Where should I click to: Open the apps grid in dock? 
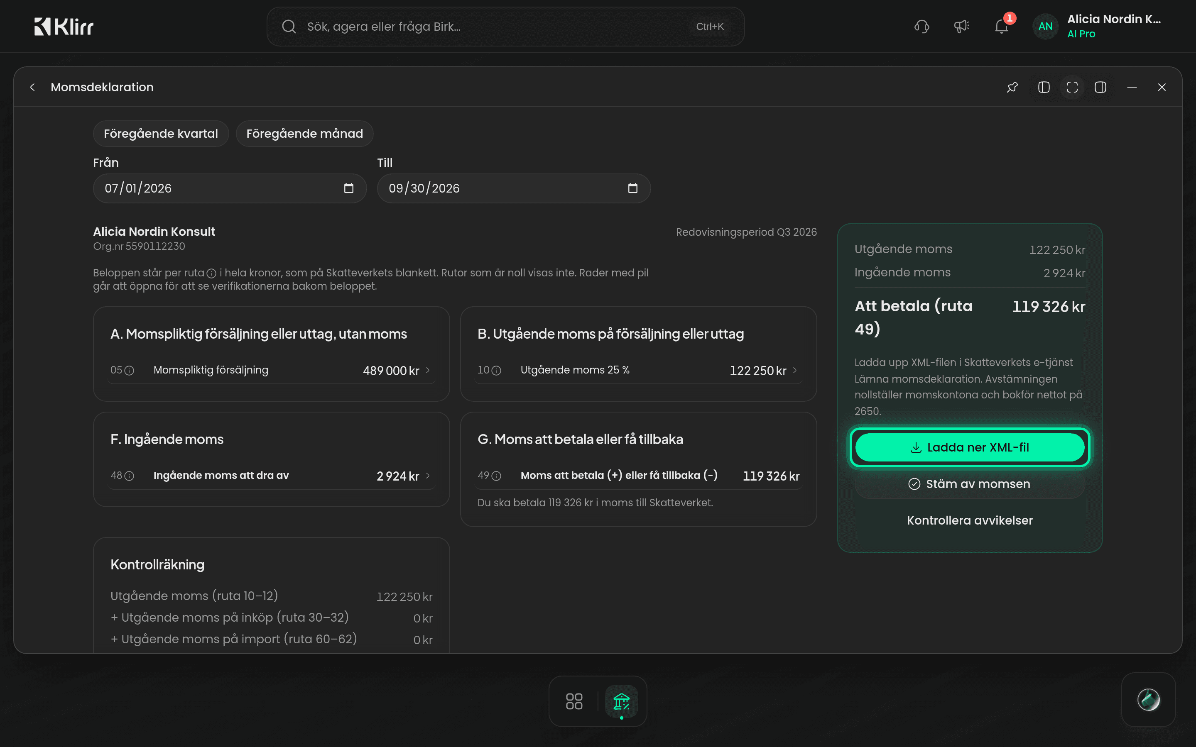tap(574, 701)
